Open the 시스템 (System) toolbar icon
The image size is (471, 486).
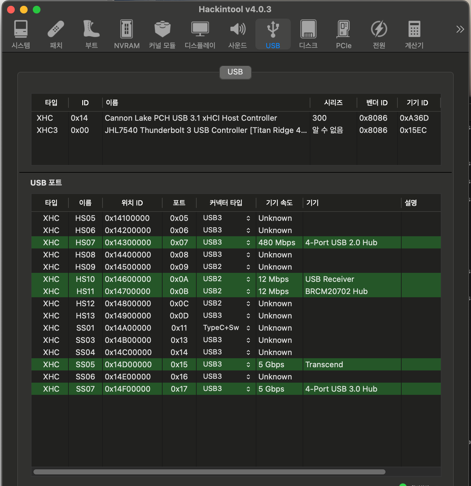pyautogui.click(x=21, y=34)
